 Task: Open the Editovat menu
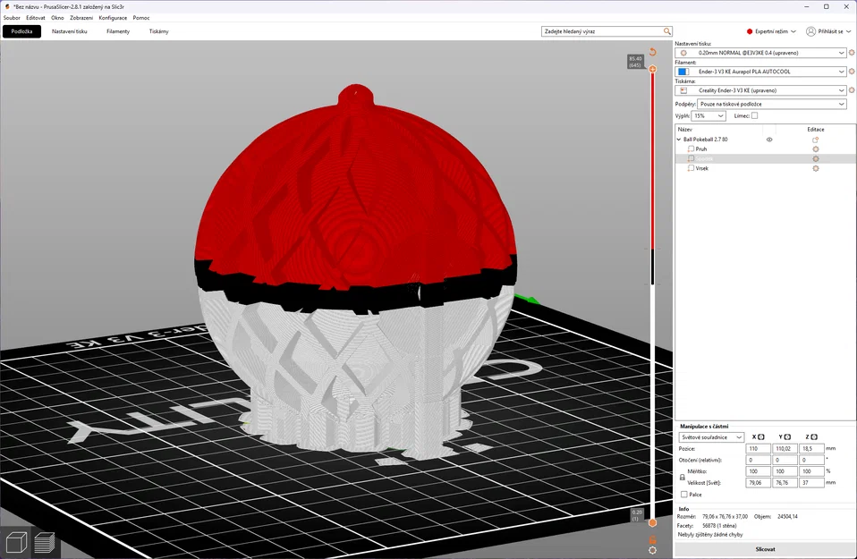36,18
